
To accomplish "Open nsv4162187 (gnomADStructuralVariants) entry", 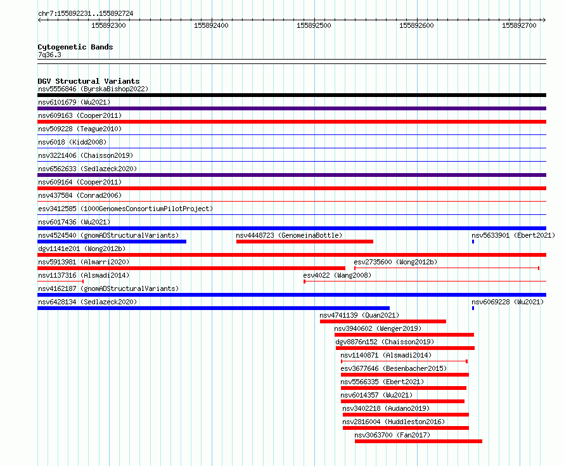I will point(108,288).
